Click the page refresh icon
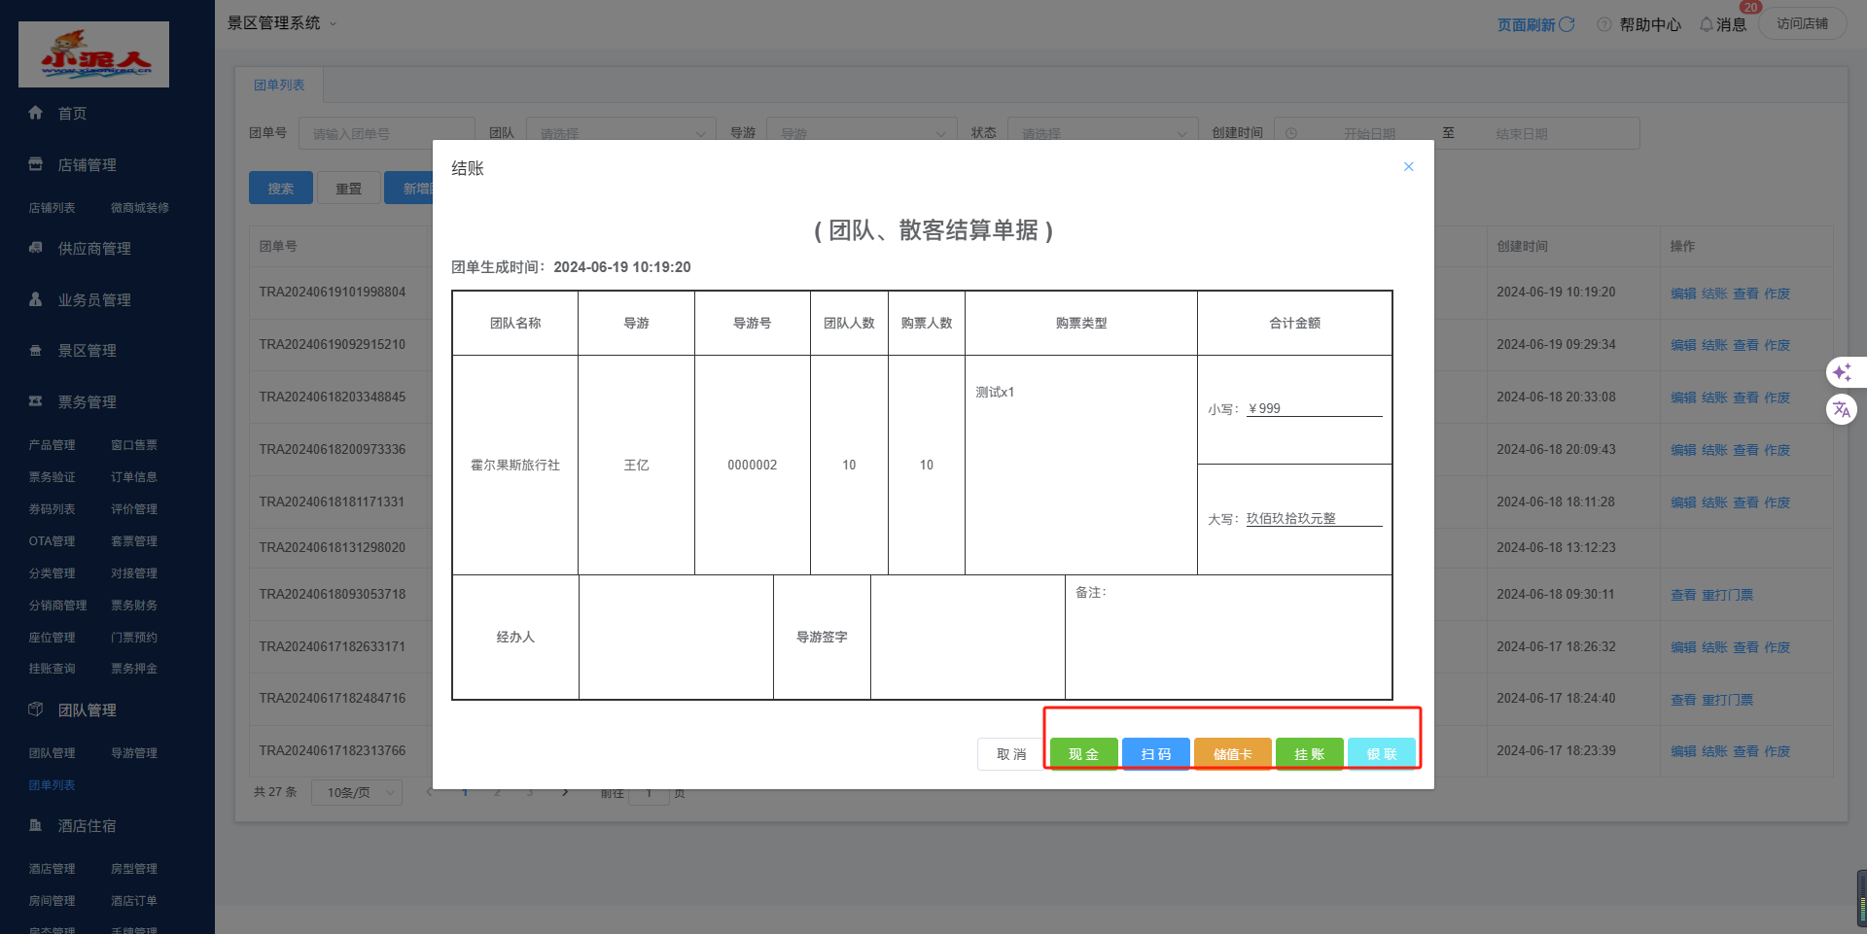 1567,24
